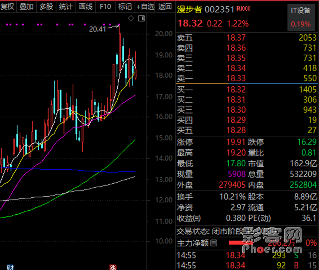Select the 统计 statistics tool
Viewport: 319px width, 270px height.
pos(66,7)
